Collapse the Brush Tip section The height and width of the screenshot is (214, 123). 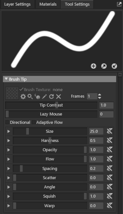(x=6, y=79)
